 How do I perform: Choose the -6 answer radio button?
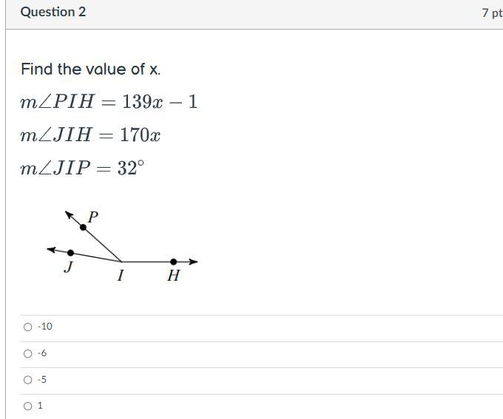[28, 353]
